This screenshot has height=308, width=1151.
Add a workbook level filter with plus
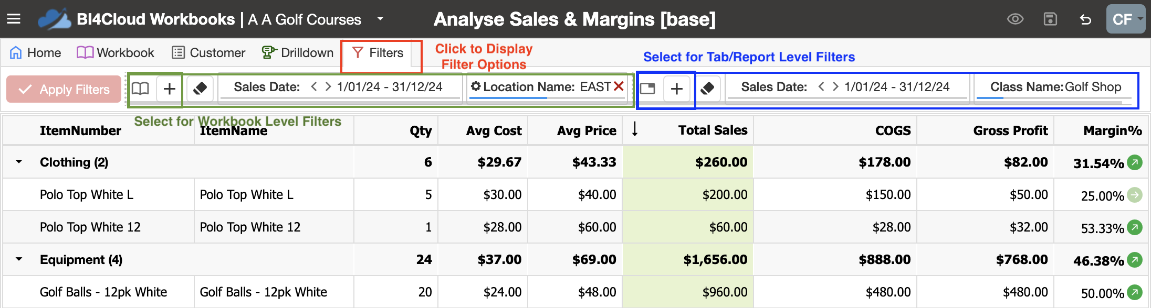point(169,89)
